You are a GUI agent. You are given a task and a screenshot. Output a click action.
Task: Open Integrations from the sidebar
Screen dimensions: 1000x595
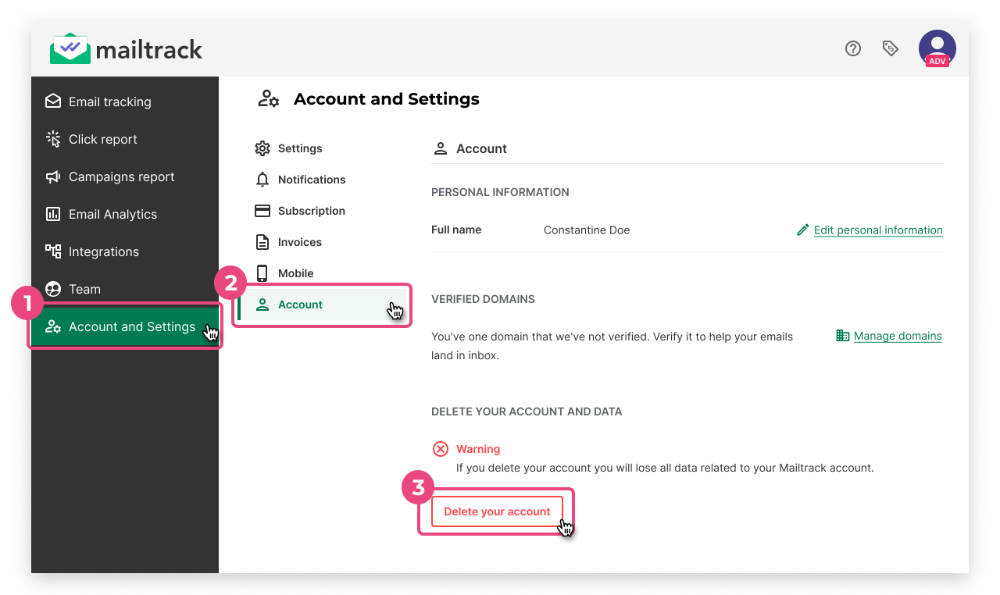point(103,251)
